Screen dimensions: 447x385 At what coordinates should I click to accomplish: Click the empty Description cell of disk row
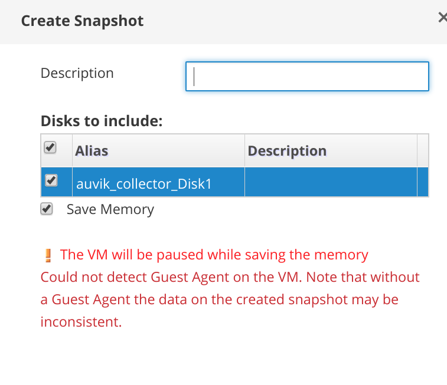coord(331,183)
